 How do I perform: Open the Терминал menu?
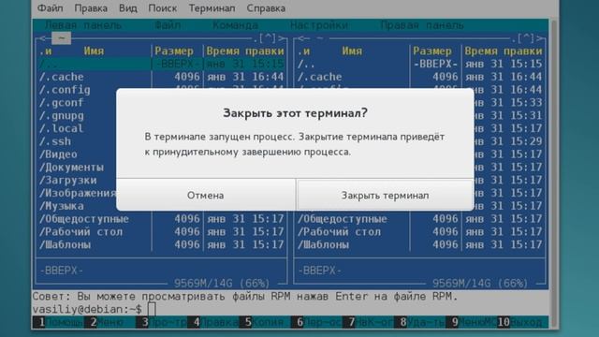click(212, 8)
